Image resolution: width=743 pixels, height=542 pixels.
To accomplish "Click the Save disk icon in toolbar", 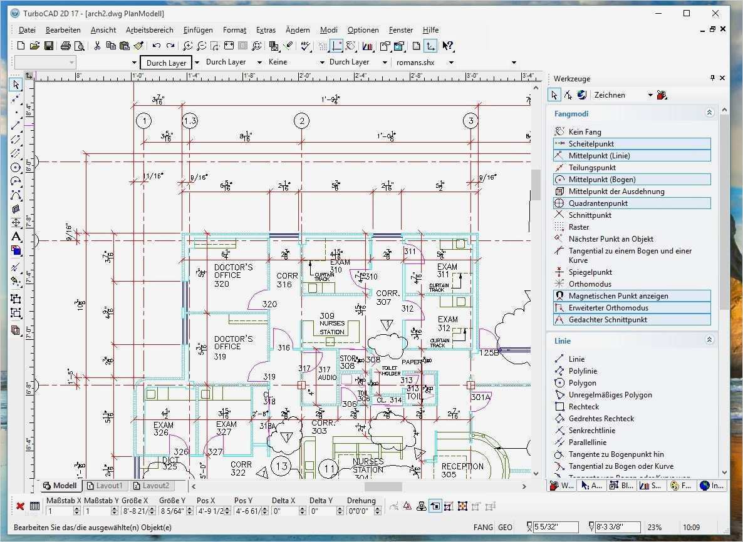I will (48, 46).
